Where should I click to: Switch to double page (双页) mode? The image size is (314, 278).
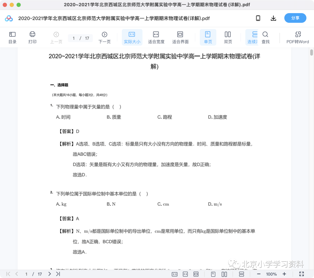(228, 38)
